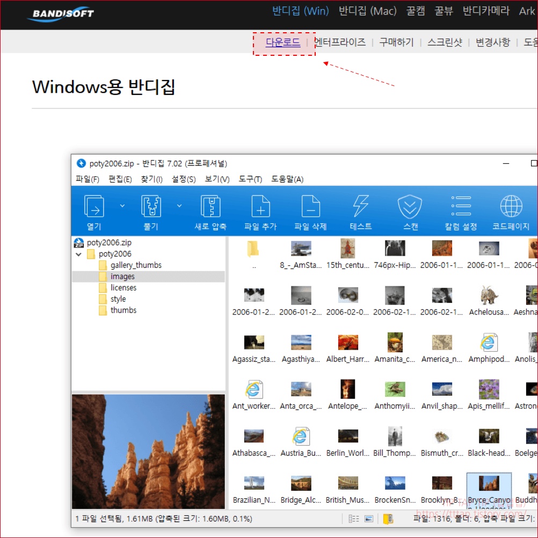Select the Apis_mellif... flower thumbnail
Image resolution: width=538 pixels, height=538 pixels.
[489, 389]
